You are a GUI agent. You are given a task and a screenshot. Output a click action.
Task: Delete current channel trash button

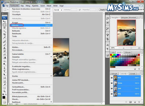click(139, 102)
